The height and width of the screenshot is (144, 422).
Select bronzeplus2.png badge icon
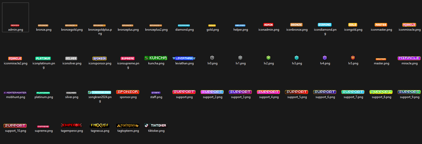(x=156, y=26)
